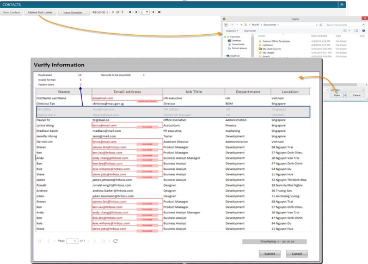Click the first-page double arrow in Verify Information pager
This screenshot has width=368, height=264.
[40, 241]
